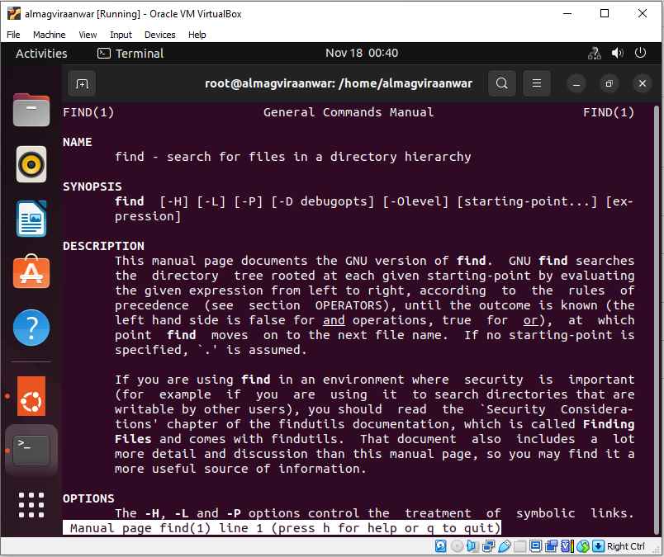The width and height of the screenshot is (664, 557).
Task: Click the volume speaker icon in top bar
Action: coord(618,54)
